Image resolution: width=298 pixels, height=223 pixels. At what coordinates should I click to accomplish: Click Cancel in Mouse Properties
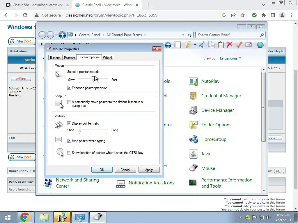point(125,170)
